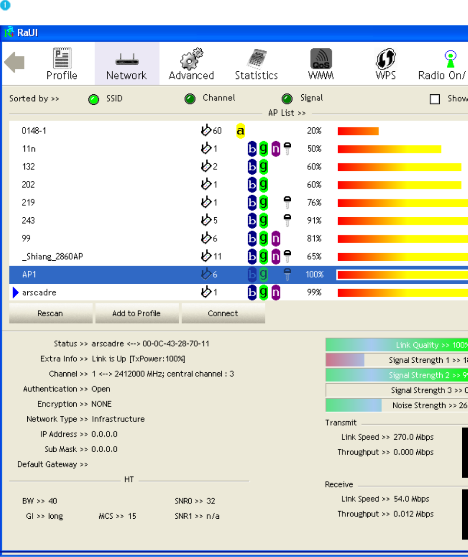This screenshot has width=468, height=557.
Task: Click the channel antenna icon on the _Shiang_2860AP row
Action: tap(205, 256)
